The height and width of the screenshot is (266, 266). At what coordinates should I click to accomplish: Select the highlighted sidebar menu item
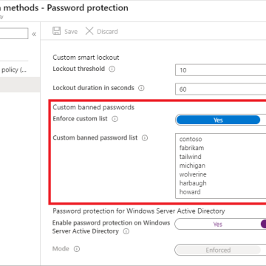coord(20,84)
